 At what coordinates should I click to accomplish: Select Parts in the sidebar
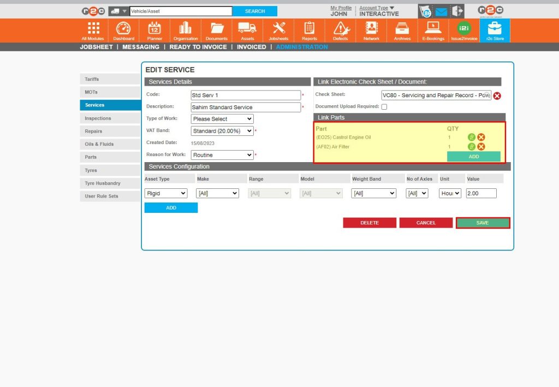pyautogui.click(x=110, y=157)
